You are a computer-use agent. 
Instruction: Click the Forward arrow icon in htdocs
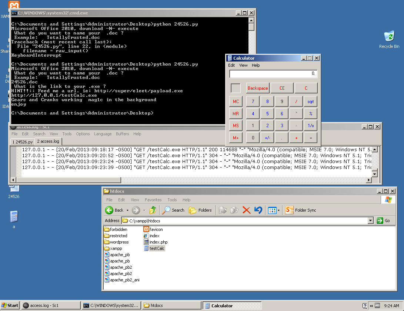tap(136, 210)
